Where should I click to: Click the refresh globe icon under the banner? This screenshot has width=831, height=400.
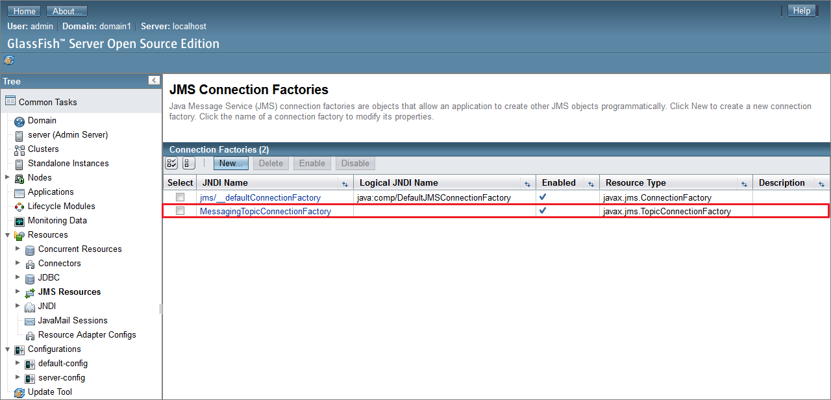pos(8,60)
